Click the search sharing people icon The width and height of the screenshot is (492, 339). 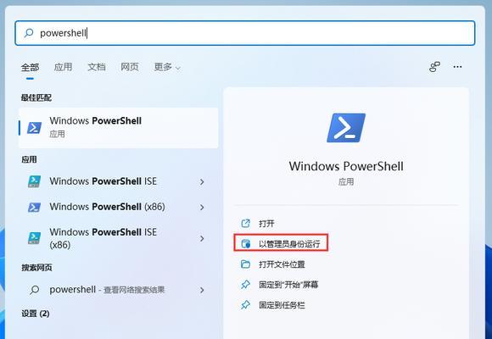click(434, 67)
